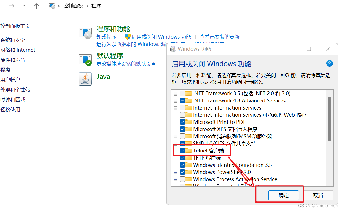Uncheck Windows PowerShell 2.0 checkbox
This screenshot has width=342, height=210.
182,172
